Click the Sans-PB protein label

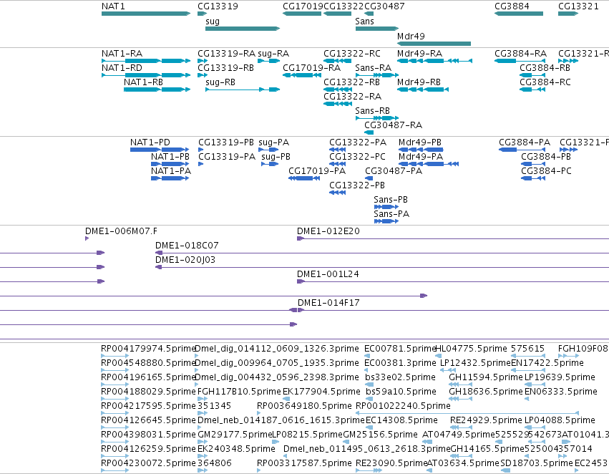point(391,200)
